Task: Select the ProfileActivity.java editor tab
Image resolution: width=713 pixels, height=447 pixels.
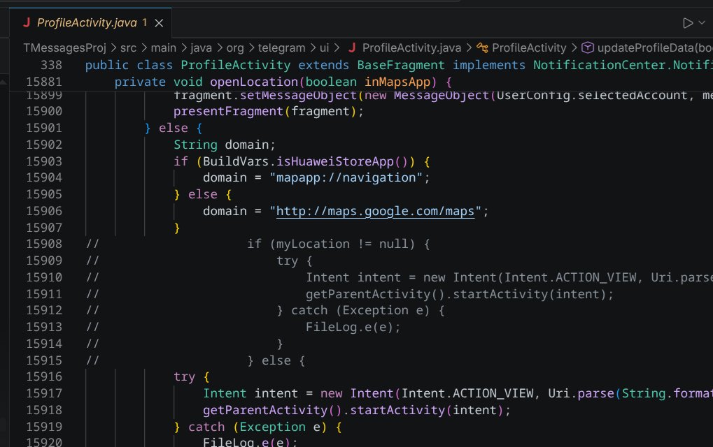Action: point(90,22)
